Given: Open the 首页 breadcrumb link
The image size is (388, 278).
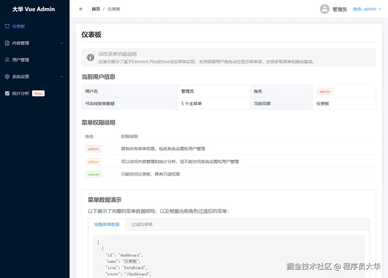Looking at the screenshot, I should point(95,9).
